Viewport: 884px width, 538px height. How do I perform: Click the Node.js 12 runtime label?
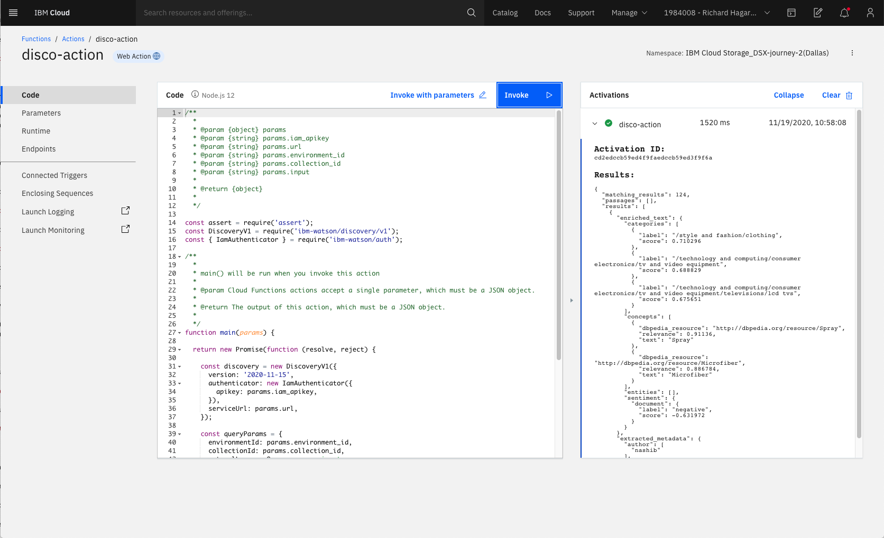[x=218, y=96]
